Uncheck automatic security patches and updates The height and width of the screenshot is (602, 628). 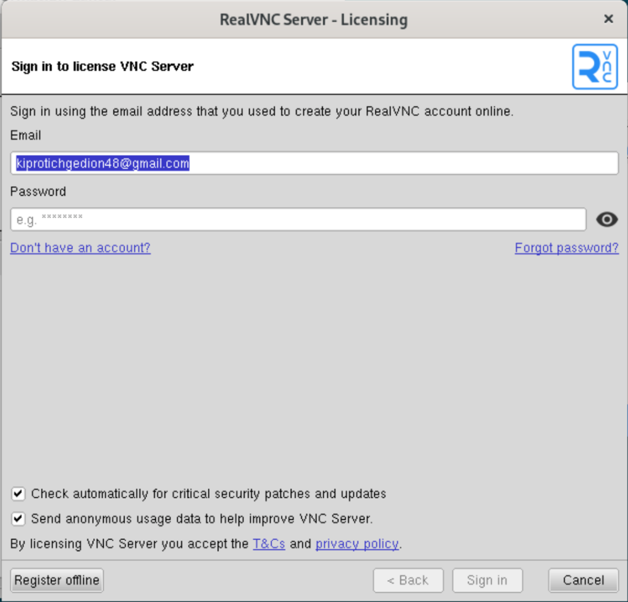tap(18, 493)
